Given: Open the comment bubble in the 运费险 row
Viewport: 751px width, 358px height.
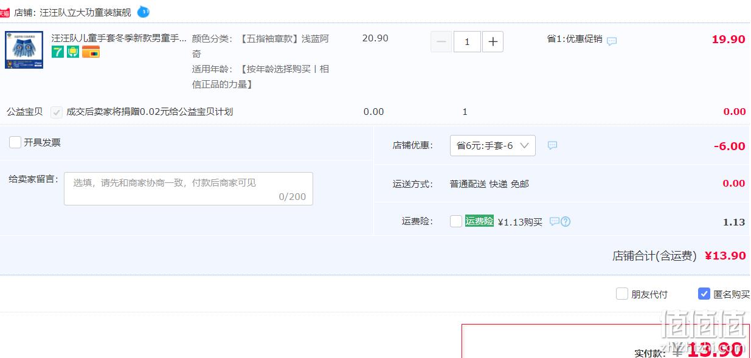Looking at the screenshot, I should point(554,221).
